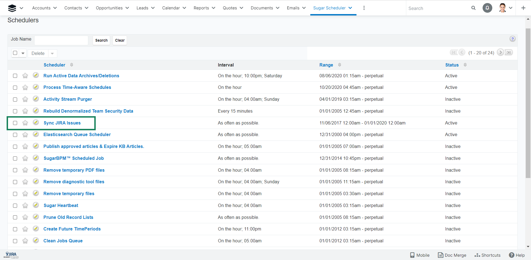Check the Run Active Data Archives/Deletions row

[x=15, y=76]
